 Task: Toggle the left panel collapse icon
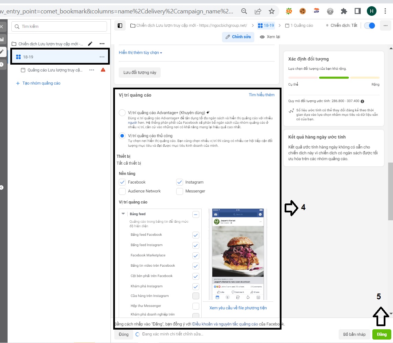click(x=120, y=25)
